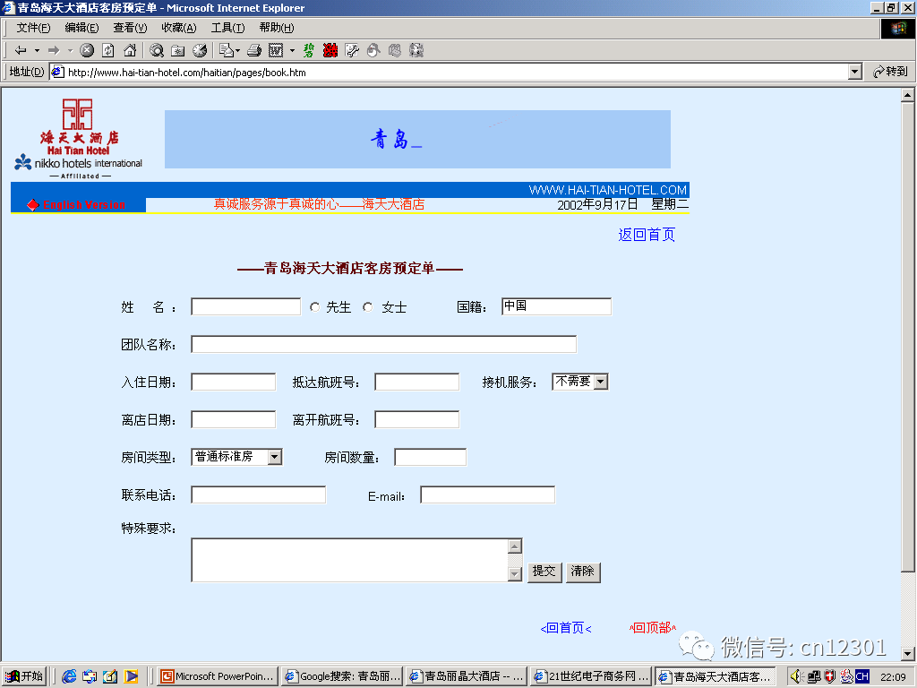Open the English Version link
917x688 pixels.
coord(83,205)
